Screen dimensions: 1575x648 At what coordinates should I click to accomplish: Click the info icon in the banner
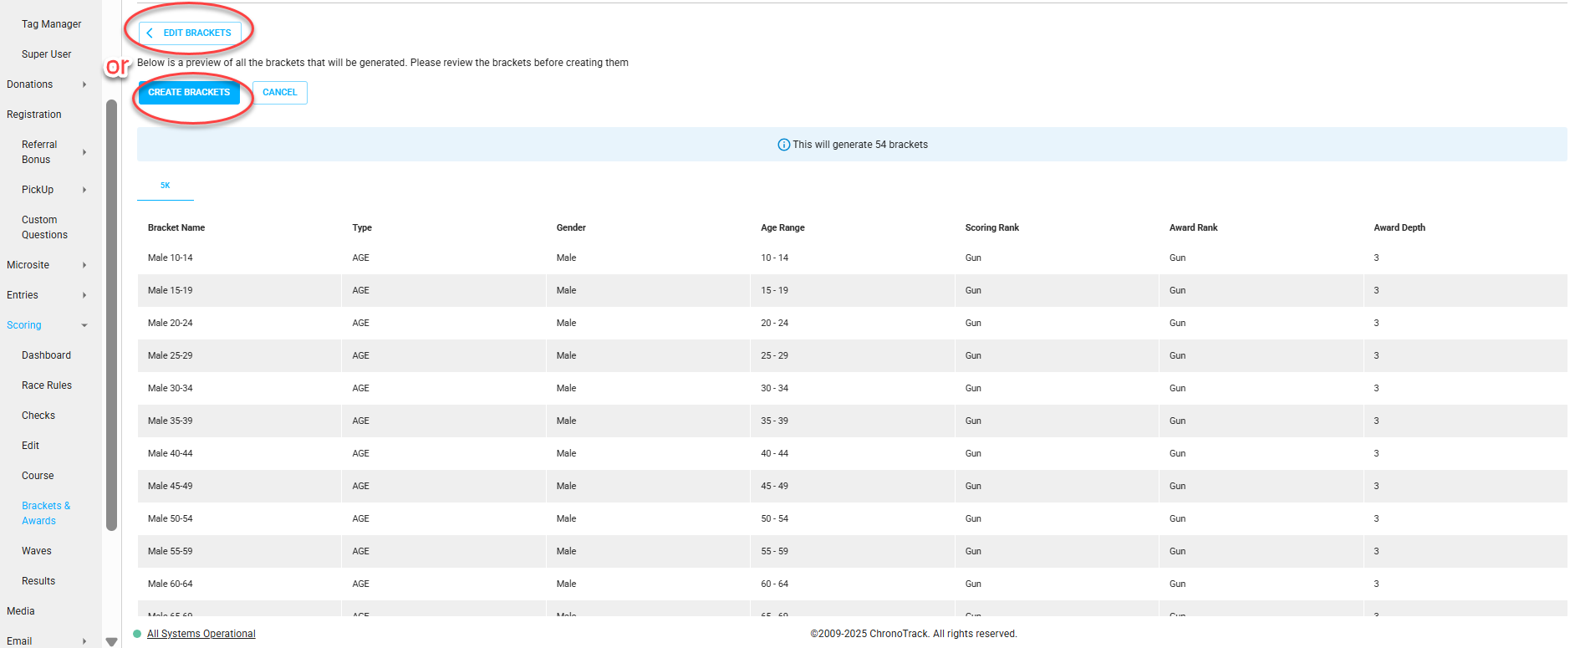point(783,145)
